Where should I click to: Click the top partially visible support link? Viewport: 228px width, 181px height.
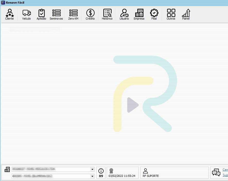(225, 170)
